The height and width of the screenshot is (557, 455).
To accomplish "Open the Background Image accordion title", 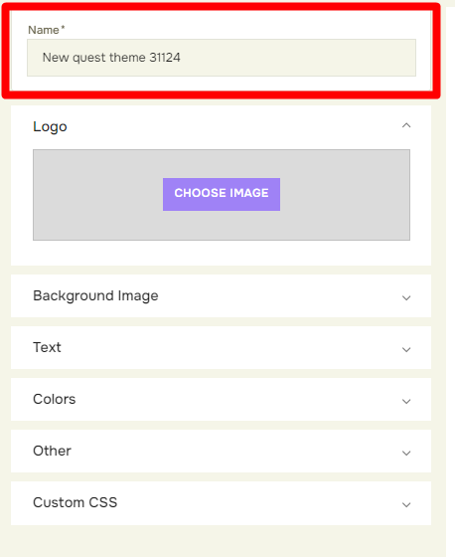I will coord(95,296).
